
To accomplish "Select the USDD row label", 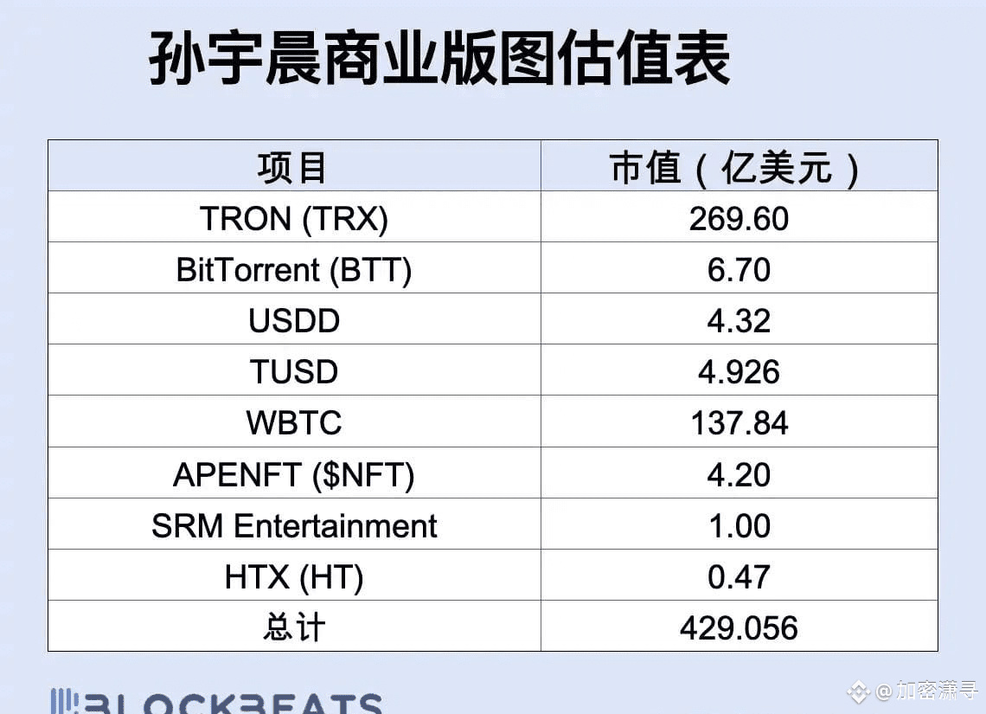I will click(x=293, y=320).
